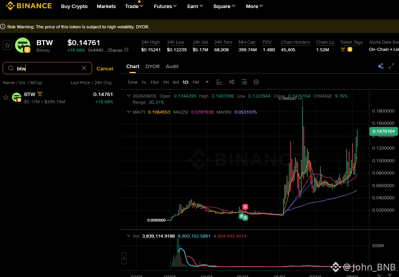The height and width of the screenshot is (277, 399).
Task: Switch to the Audit tab
Action: pyautogui.click(x=172, y=67)
